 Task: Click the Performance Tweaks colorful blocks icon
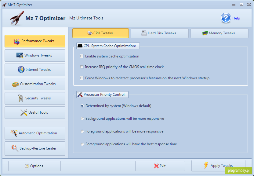[17, 41]
